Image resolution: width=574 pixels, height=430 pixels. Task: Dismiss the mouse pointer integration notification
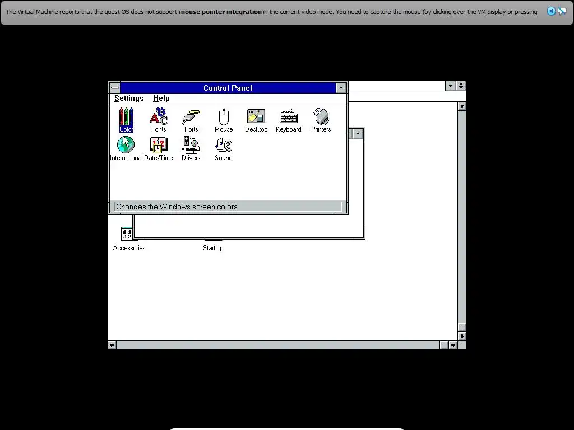coord(551,11)
